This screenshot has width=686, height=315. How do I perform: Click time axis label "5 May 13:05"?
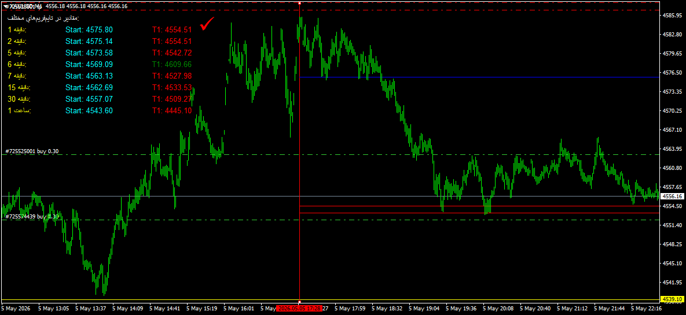(53, 309)
